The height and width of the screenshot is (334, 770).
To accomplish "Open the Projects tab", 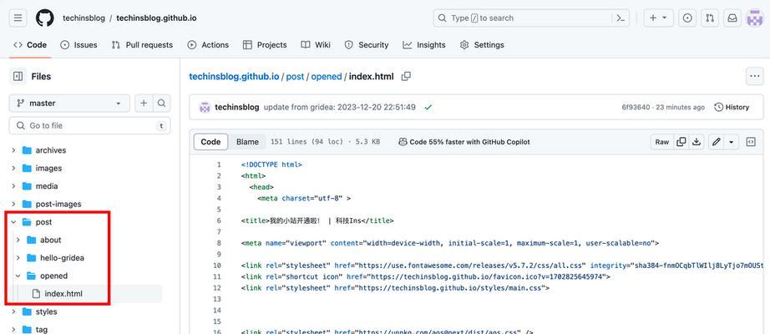I will tap(265, 45).
